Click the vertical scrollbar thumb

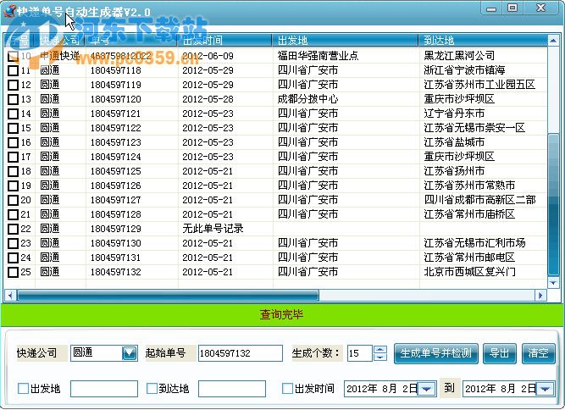tap(553, 205)
